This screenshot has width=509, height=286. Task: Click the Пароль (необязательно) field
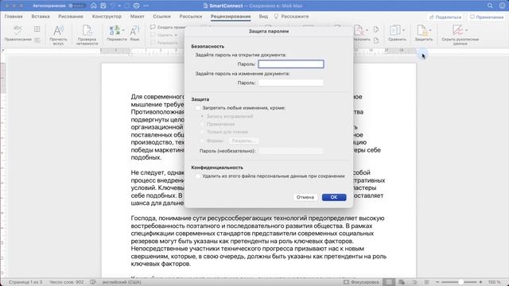(291, 151)
